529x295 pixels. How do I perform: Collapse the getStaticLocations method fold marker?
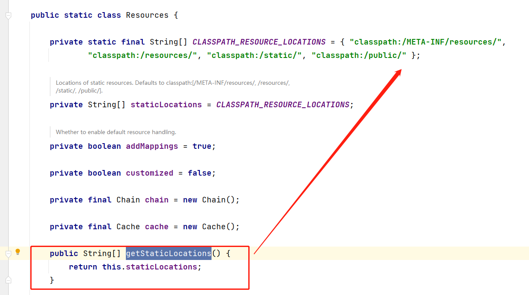(8, 254)
